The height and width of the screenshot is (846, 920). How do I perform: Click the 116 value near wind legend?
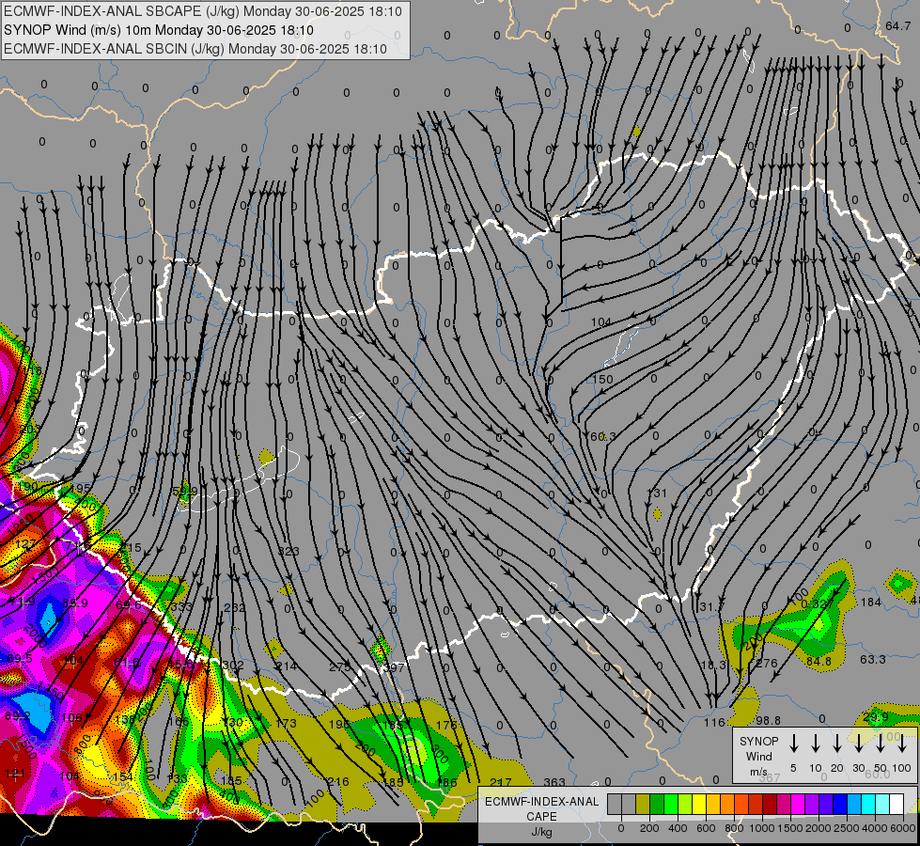(x=714, y=723)
